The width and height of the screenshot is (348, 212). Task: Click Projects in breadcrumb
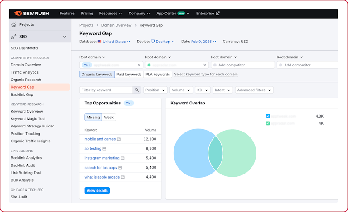point(86,25)
